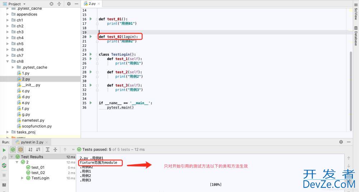Rerun failed tests in Run panel
This screenshot has height=192, width=359.
pyautogui.click(x=4, y=158)
